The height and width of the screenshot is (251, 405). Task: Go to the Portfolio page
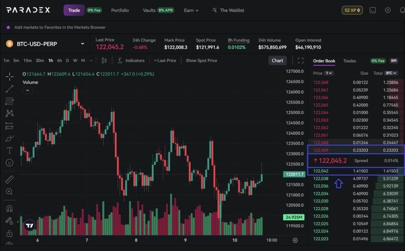[x=120, y=10]
